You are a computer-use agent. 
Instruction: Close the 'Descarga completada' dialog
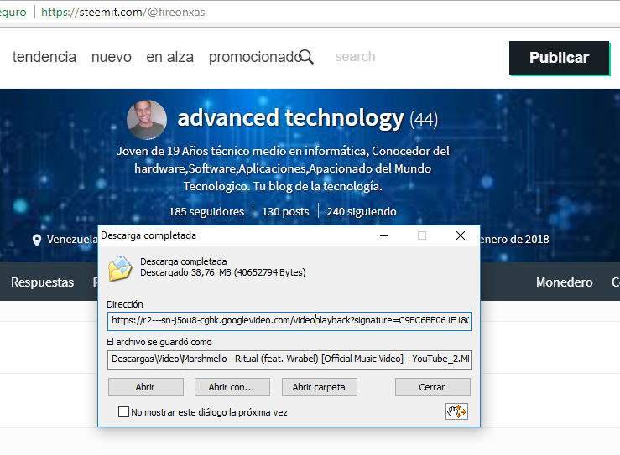point(461,235)
